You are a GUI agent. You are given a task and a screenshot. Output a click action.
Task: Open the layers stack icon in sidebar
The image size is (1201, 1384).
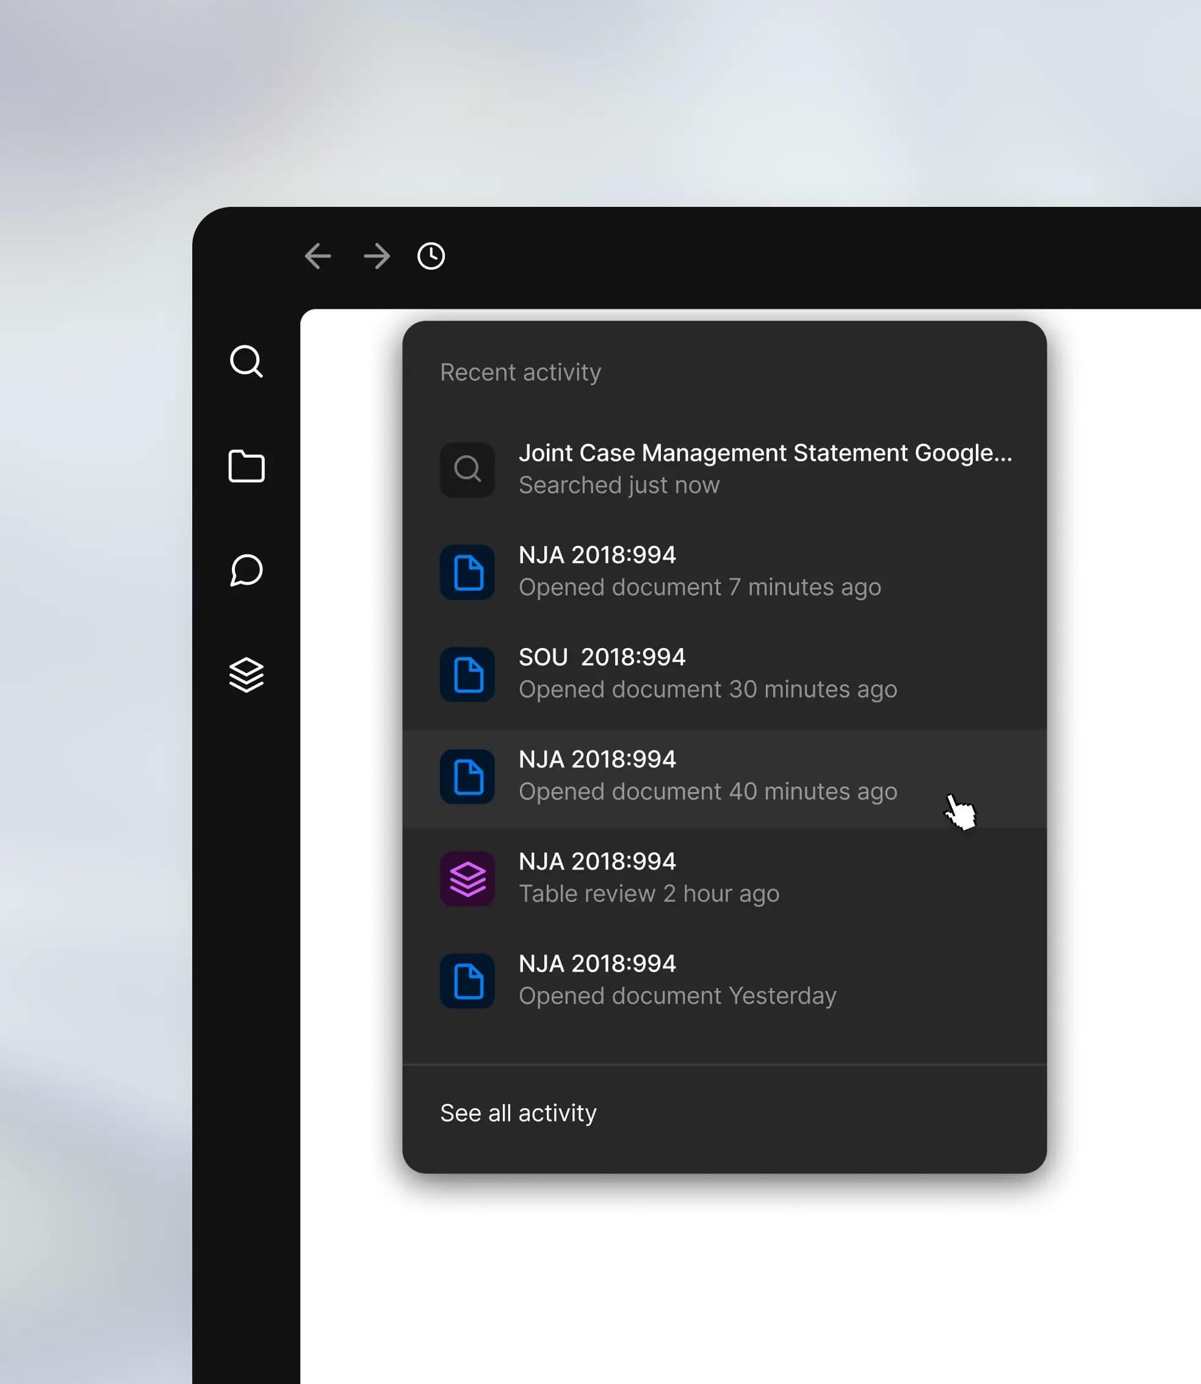[246, 674]
